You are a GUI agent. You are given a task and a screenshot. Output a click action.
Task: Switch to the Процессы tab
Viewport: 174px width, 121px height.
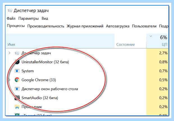(x=16, y=26)
